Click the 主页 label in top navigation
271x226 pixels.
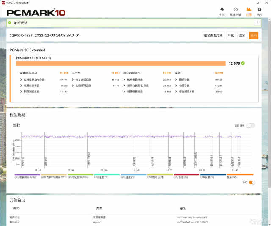coord(222,15)
